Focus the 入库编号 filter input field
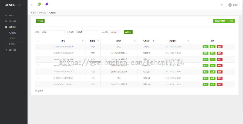Screen dimensions: 243x124 pos(87,32)
